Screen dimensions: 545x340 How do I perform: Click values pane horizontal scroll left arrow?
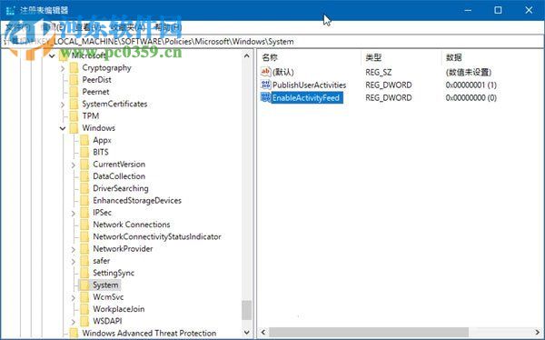coord(263,332)
